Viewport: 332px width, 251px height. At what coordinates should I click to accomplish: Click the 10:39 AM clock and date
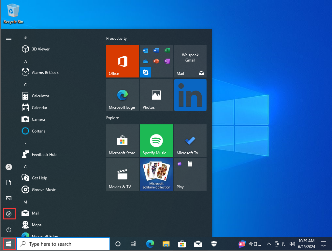point(306,244)
